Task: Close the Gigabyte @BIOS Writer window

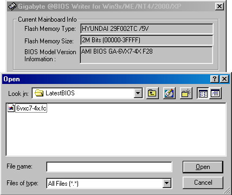Action: (220, 6)
